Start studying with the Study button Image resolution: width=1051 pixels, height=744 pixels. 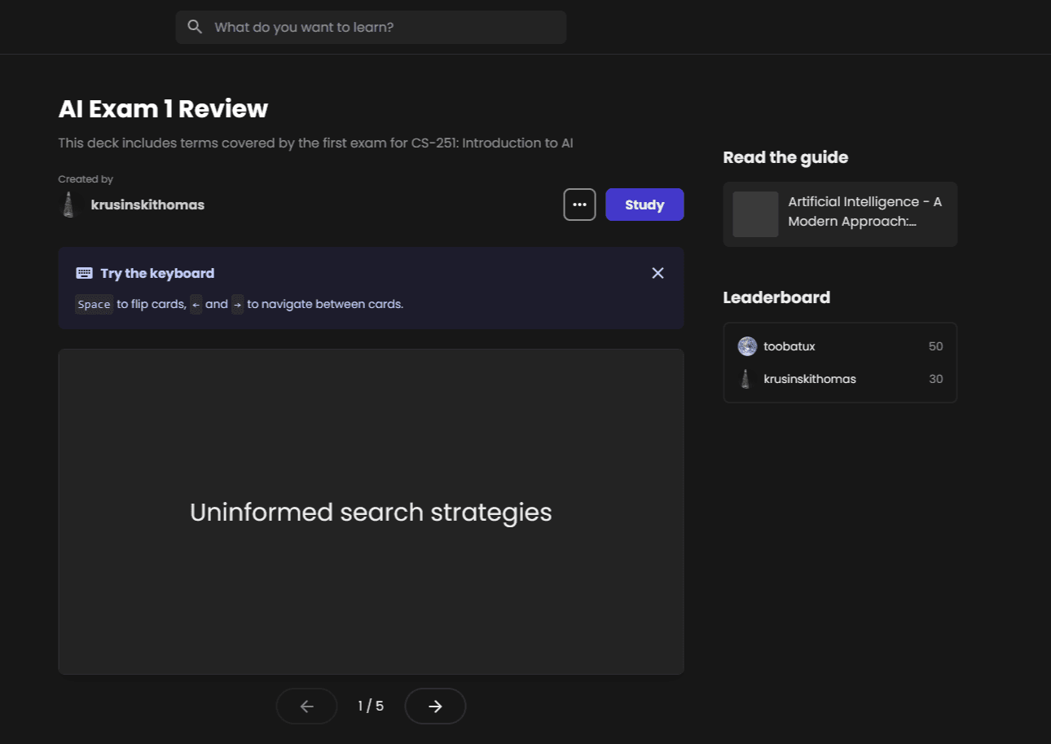[644, 205]
